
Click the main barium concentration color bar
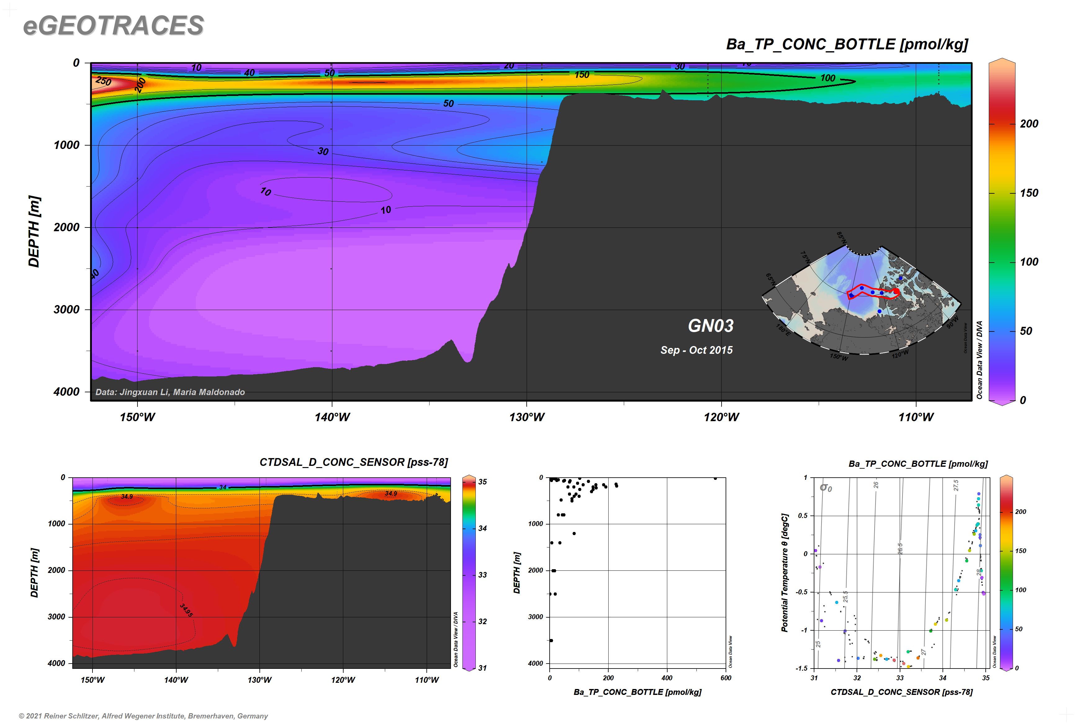coord(1002,232)
